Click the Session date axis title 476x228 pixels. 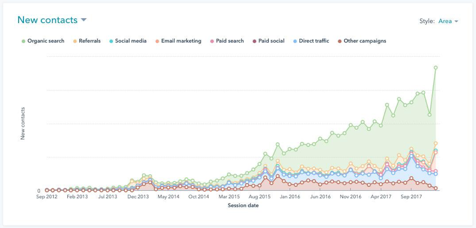[x=243, y=205]
